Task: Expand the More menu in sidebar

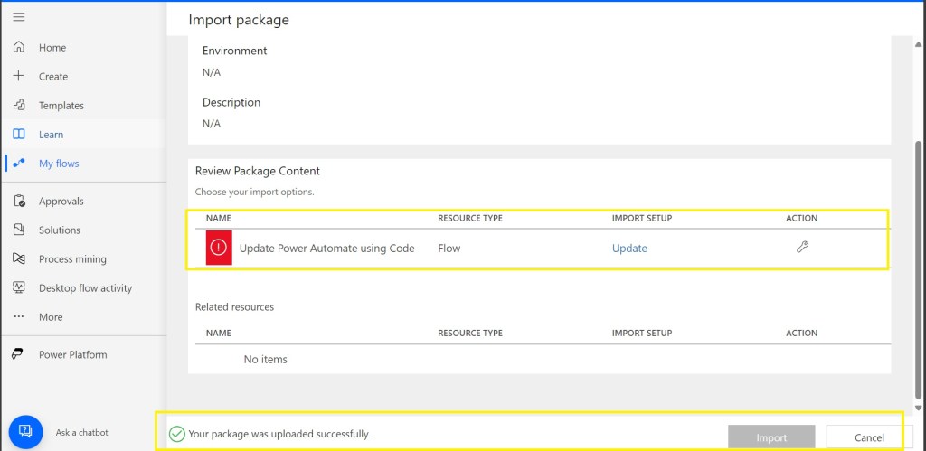Action: [50, 317]
